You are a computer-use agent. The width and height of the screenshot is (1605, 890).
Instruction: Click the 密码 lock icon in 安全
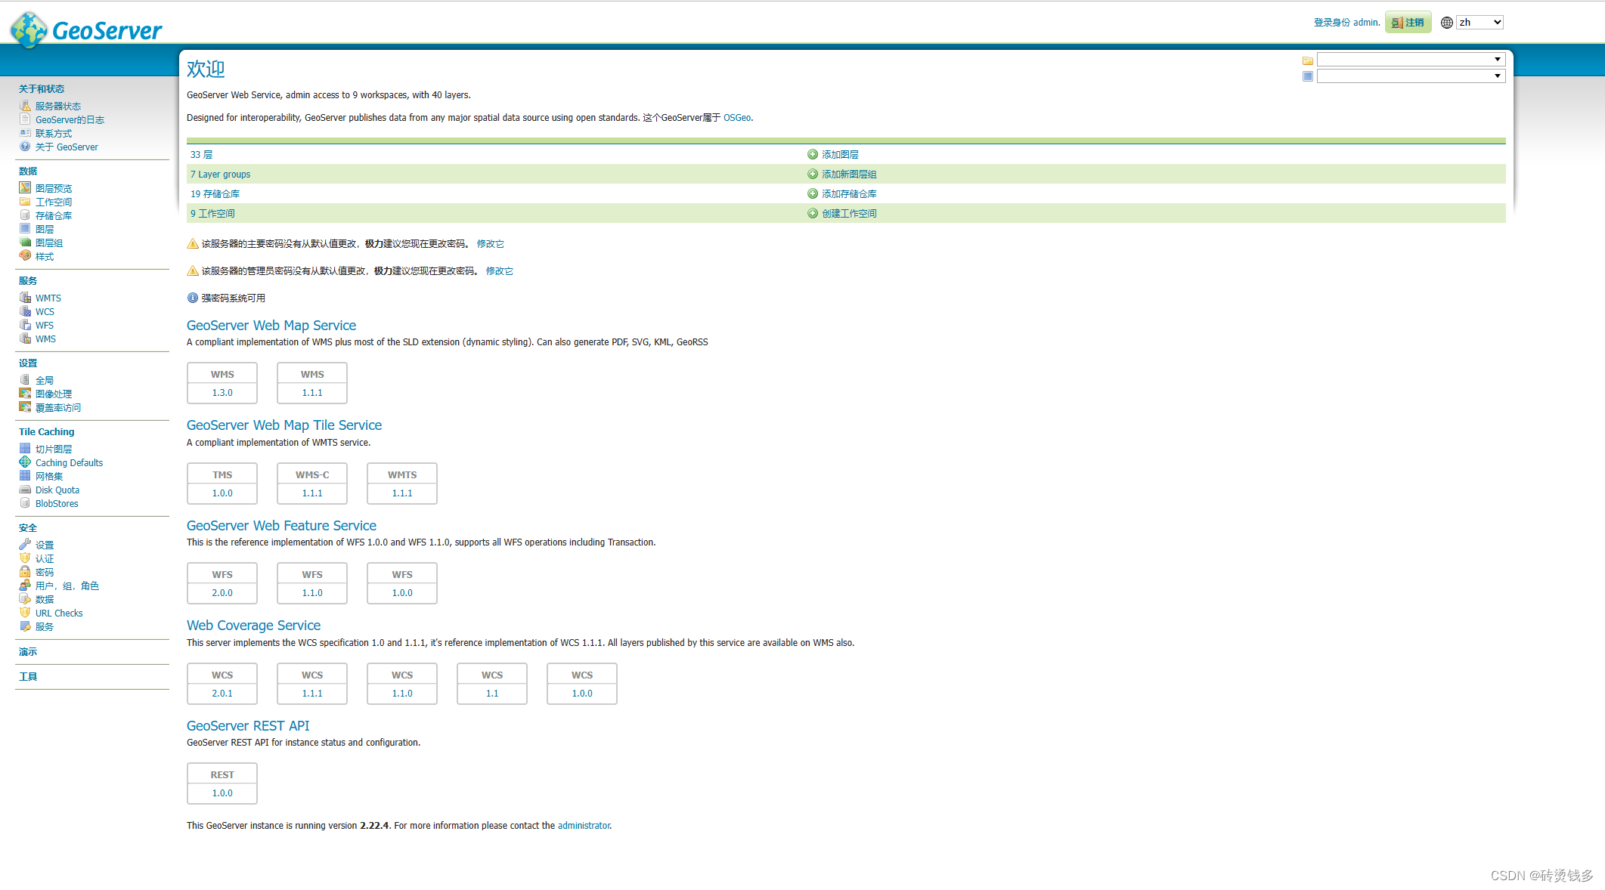(x=25, y=572)
